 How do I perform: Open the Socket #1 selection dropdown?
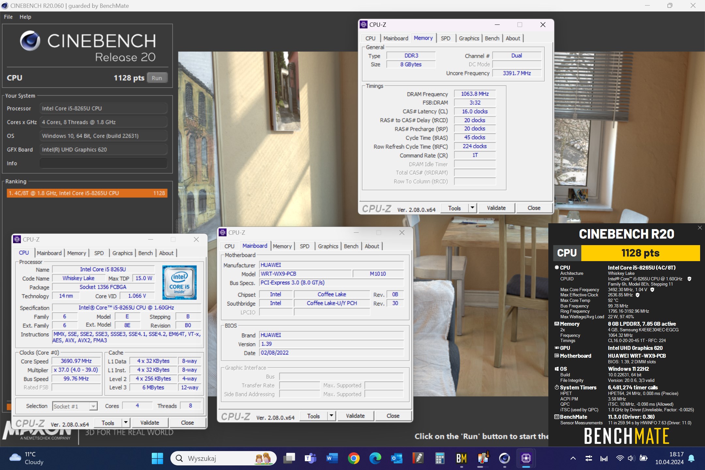75,406
